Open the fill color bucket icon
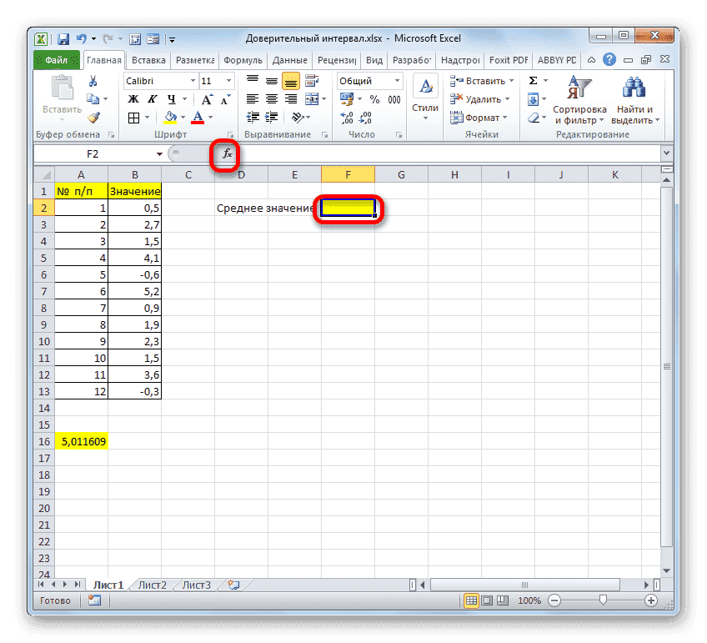 pos(171,118)
